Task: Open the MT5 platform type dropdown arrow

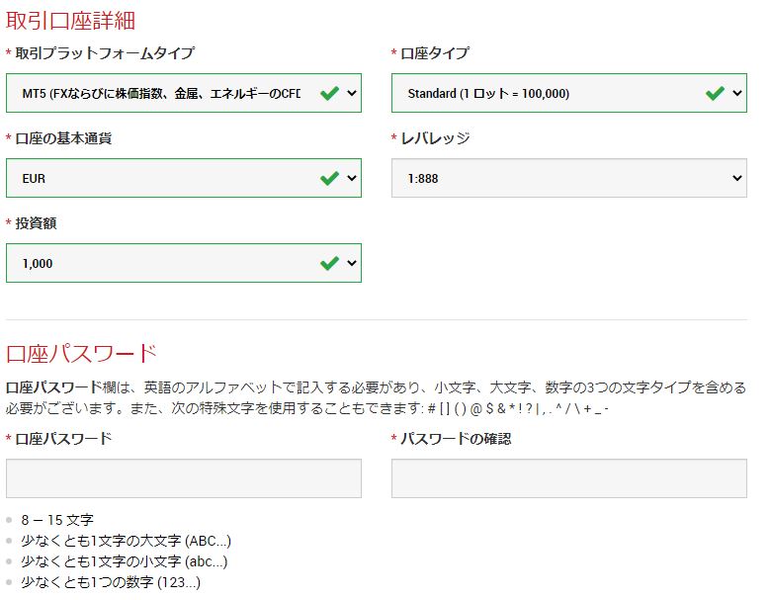Action: (352, 93)
